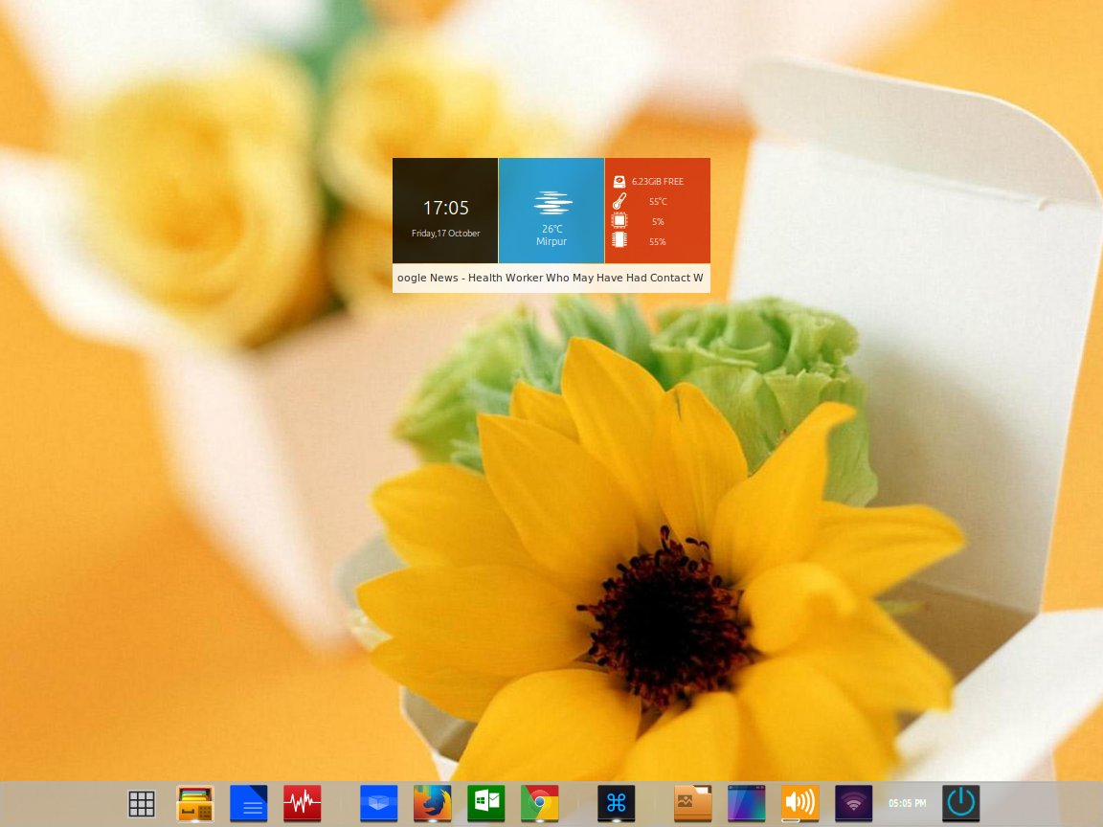The image size is (1103, 827).
Task: Open the orange volume speaker icon
Action: click(799, 803)
